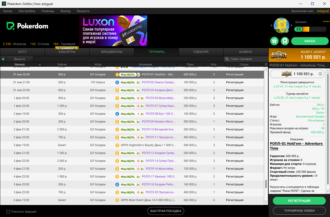Open the РОПЛ-17 Фризаут tournament link
Image resolution: width=330 pixels, height=217 pixels.
coord(158,177)
